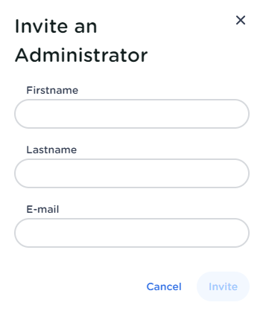
Task: Cancel the administrator invitation
Action: coord(164,286)
